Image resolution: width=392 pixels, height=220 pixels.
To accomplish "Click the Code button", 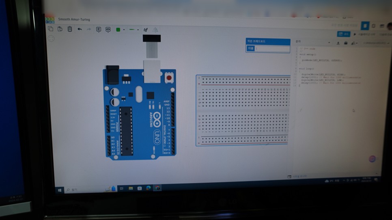I will click(344, 34).
